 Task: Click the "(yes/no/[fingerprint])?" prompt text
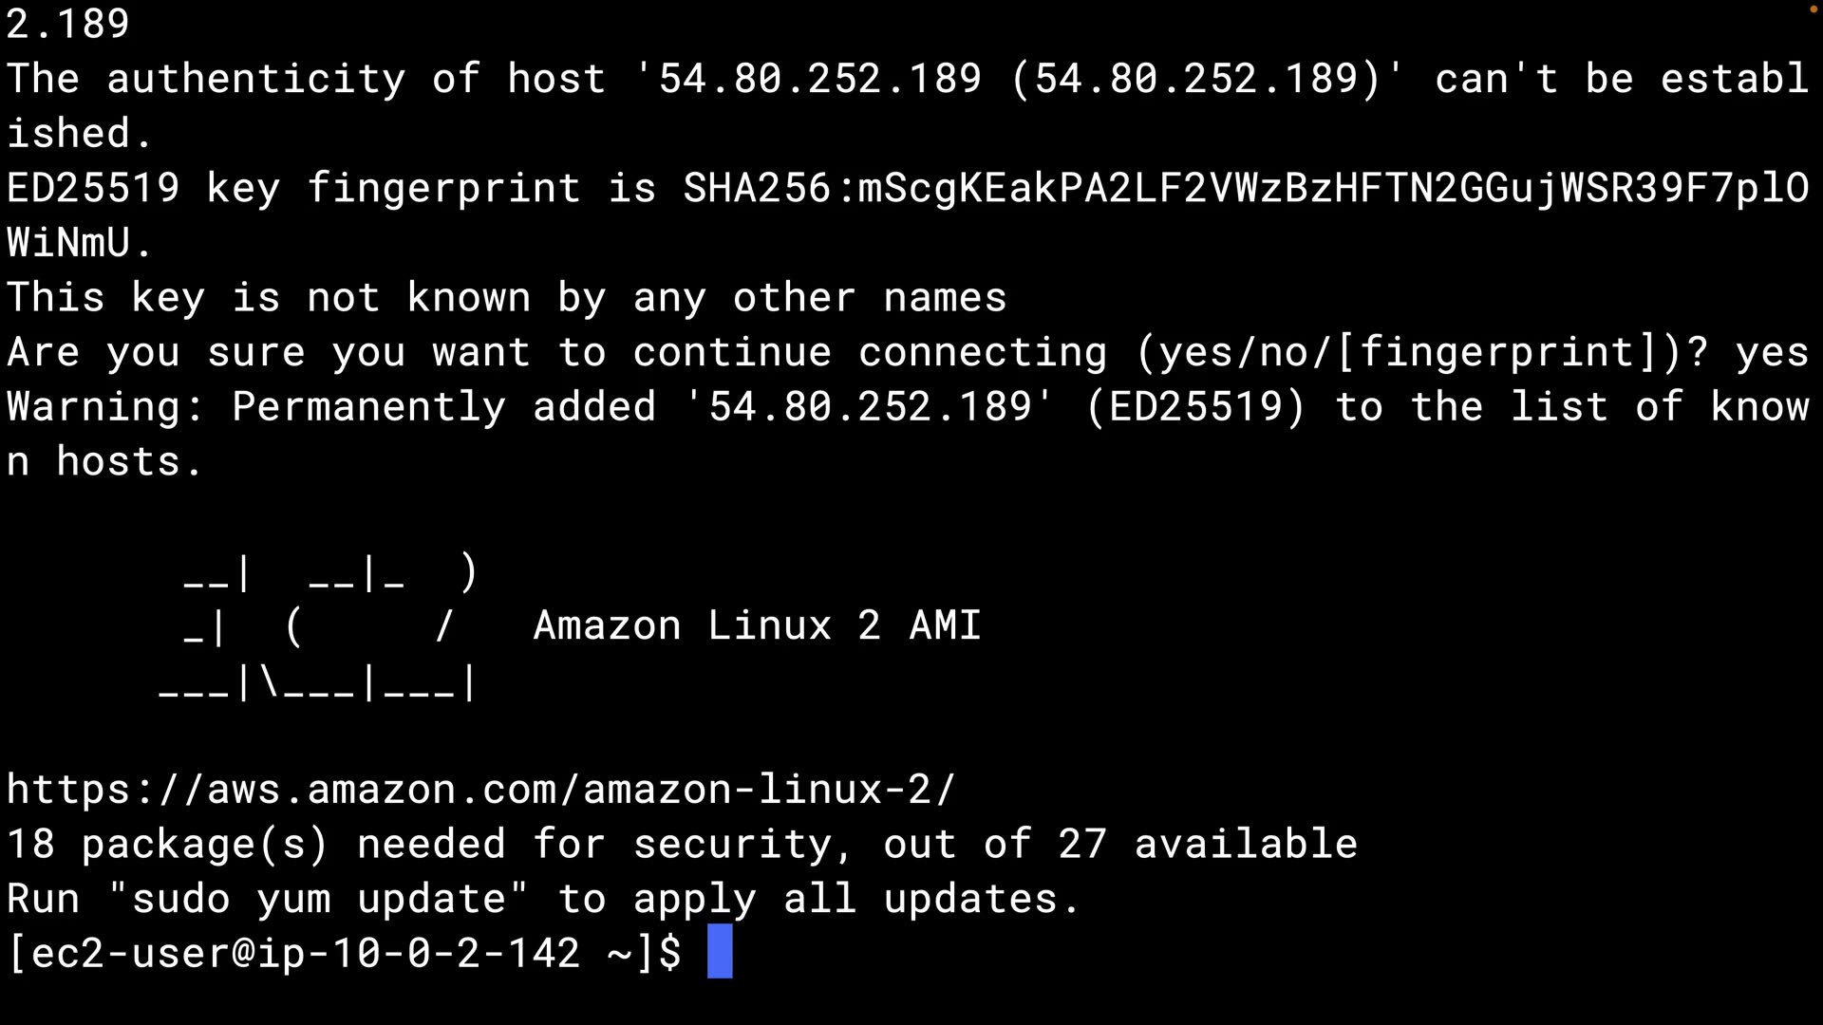[1421, 353]
